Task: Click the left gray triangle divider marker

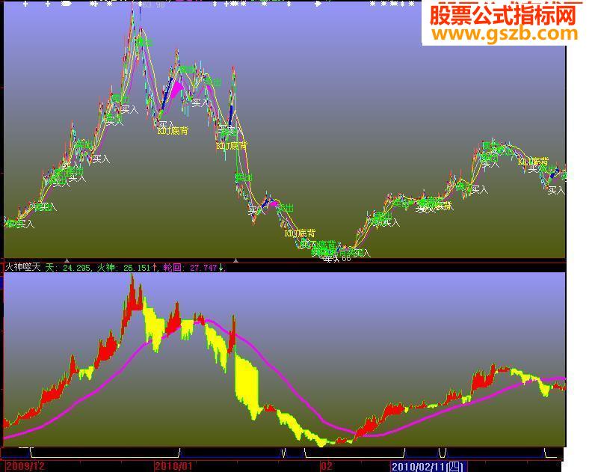Action: pos(67,260)
